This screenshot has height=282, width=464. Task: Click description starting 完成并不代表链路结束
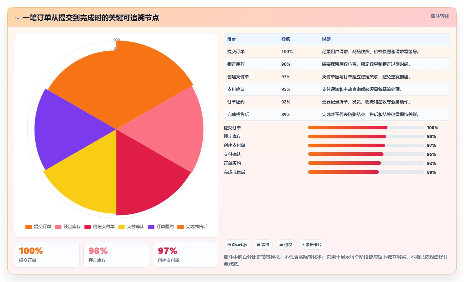pos(371,115)
